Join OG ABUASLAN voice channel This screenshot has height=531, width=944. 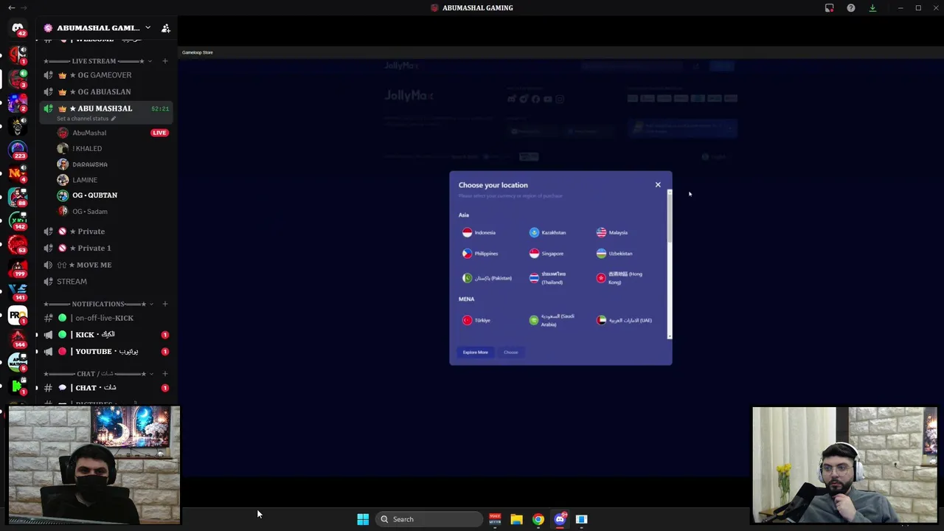click(106, 91)
